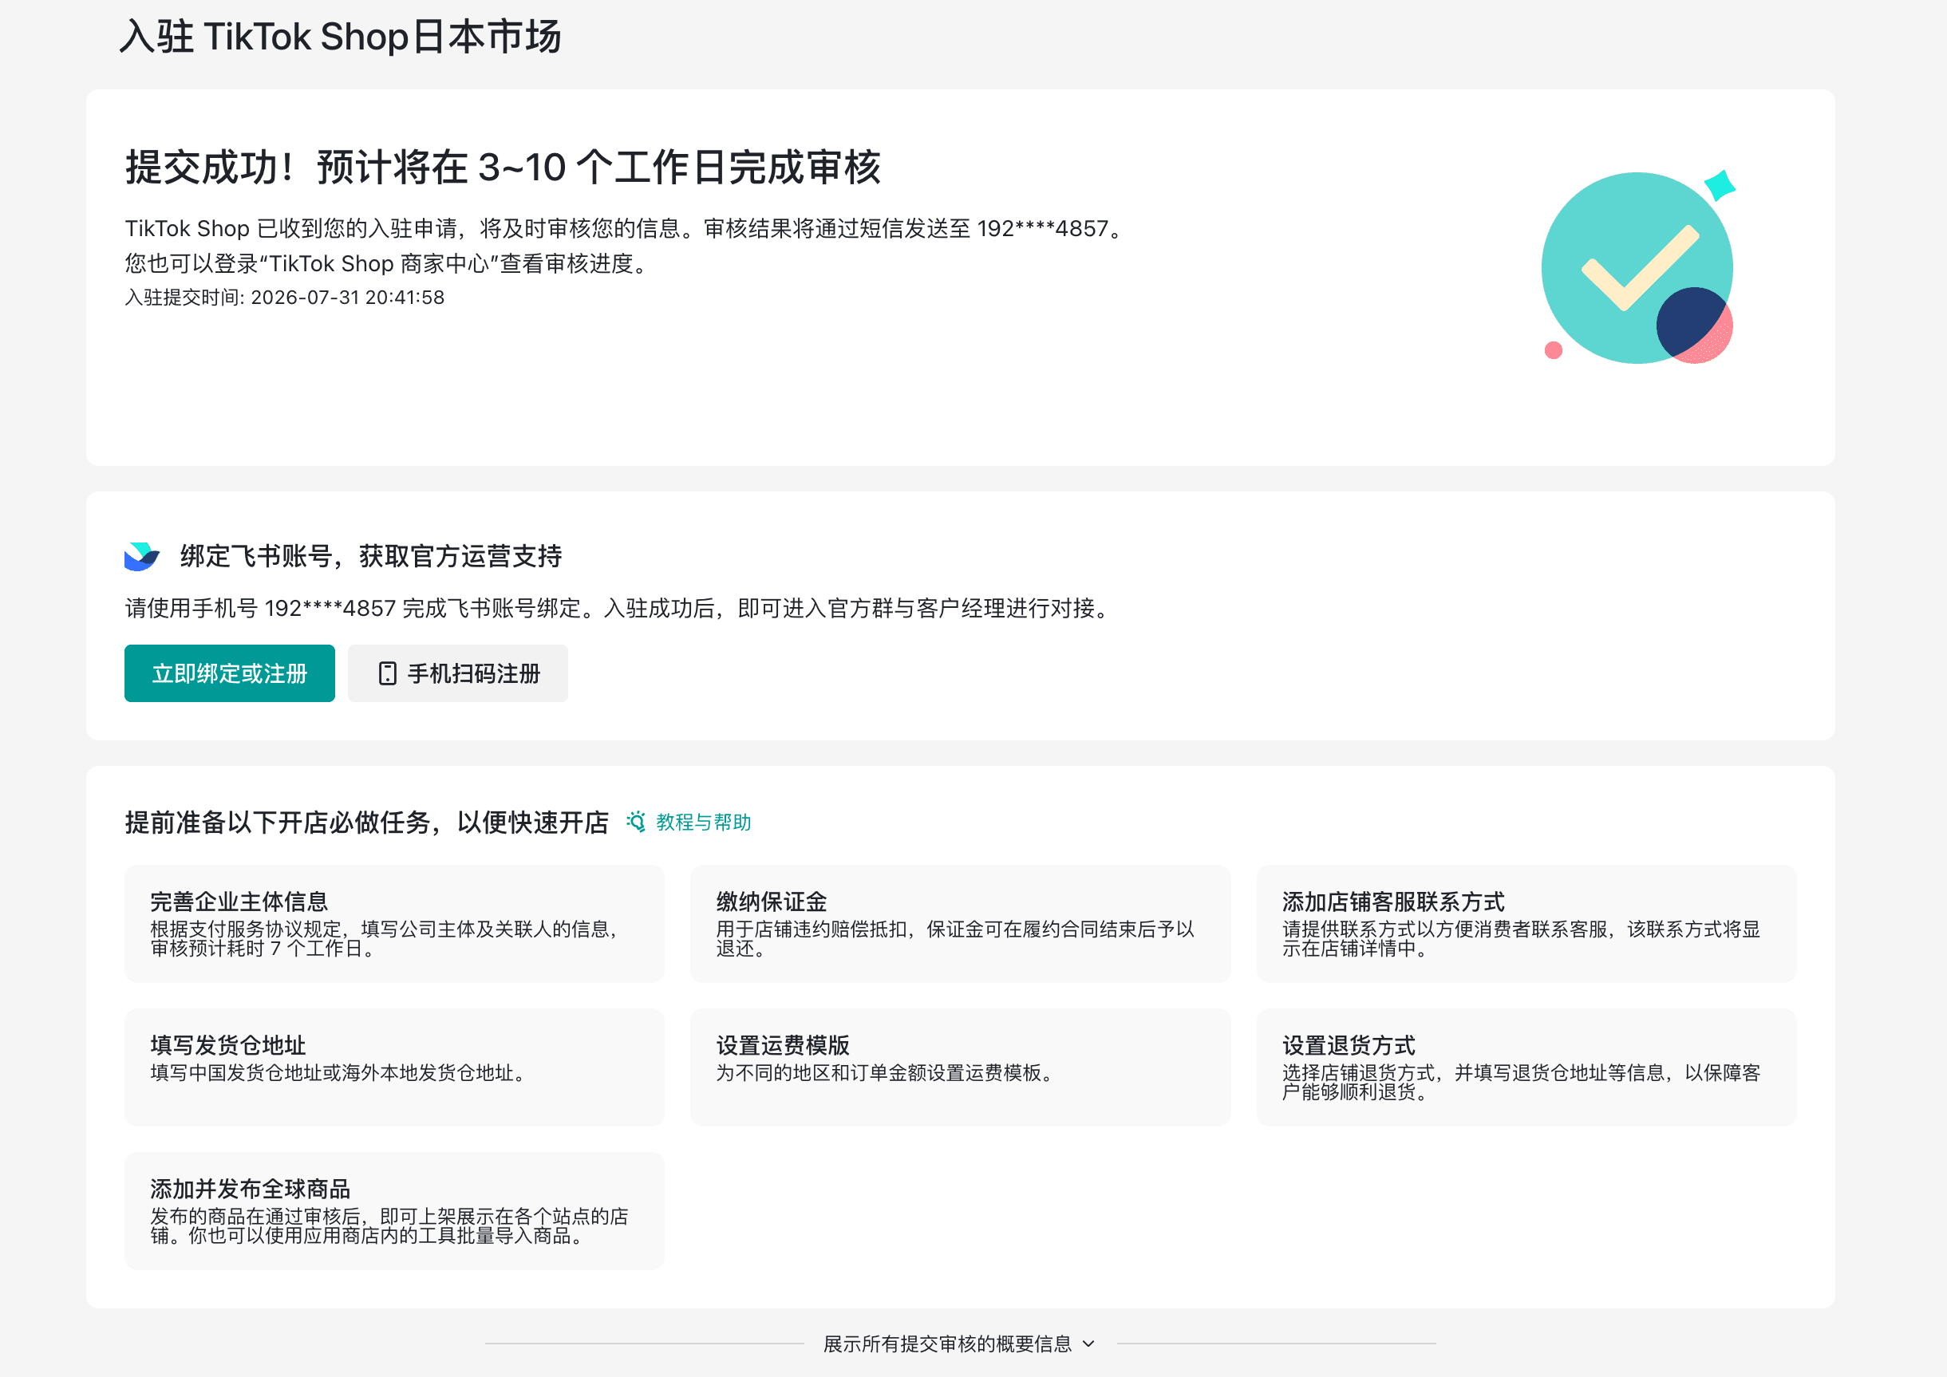This screenshot has width=1947, height=1377.
Task: Click the green checkmark success illustration
Action: (1637, 267)
